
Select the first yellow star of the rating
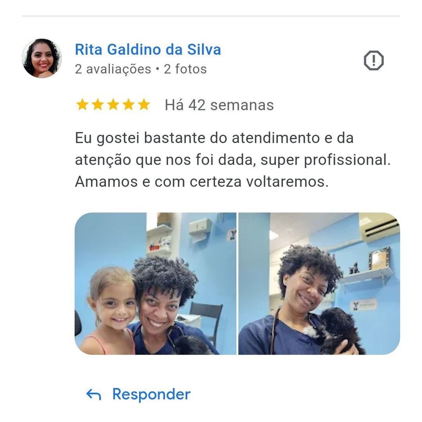click(82, 105)
